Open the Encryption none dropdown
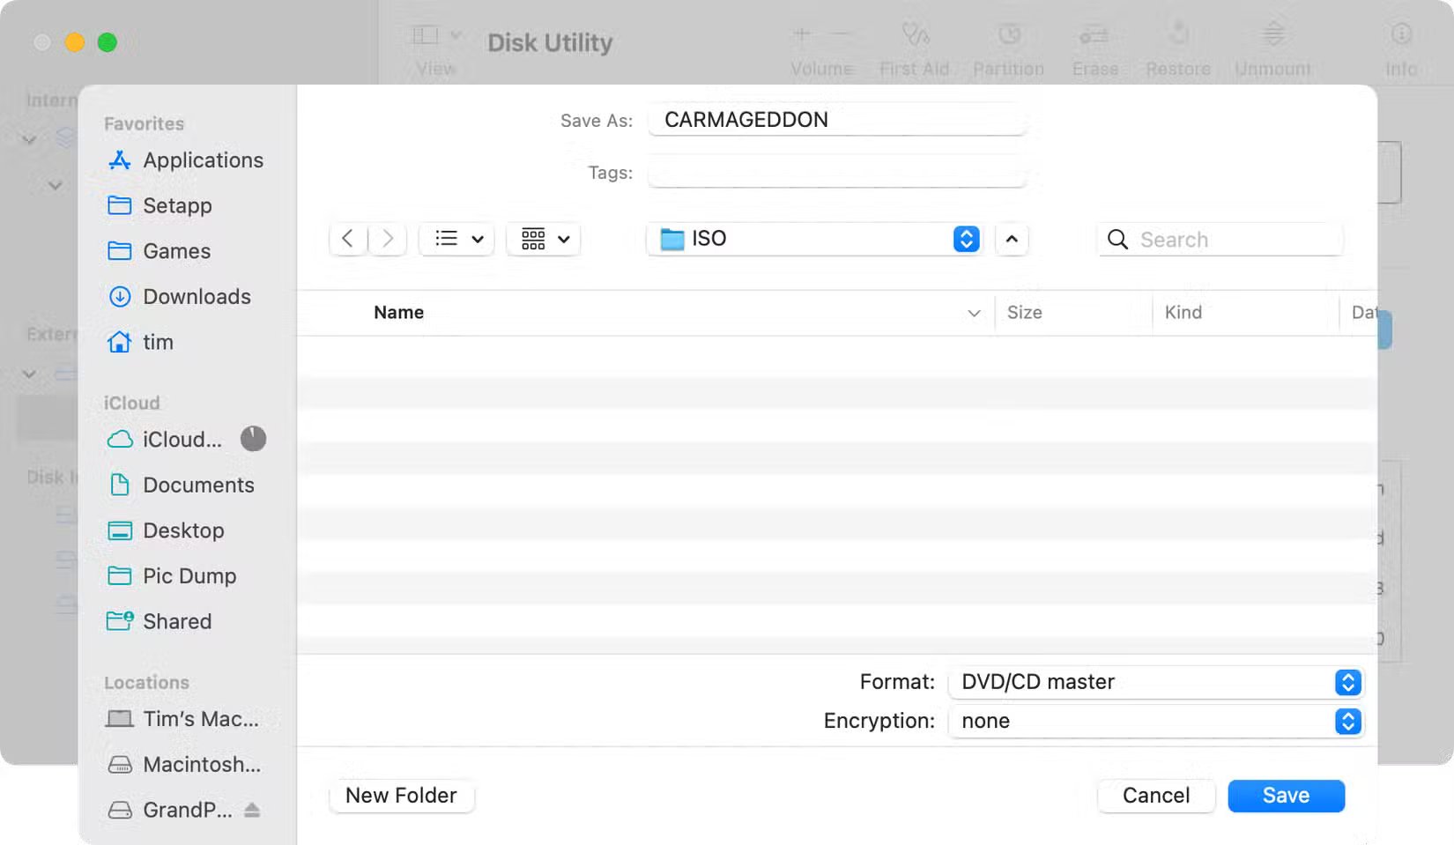Image resolution: width=1454 pixels, height=845 pixels. coord(1156,721)
